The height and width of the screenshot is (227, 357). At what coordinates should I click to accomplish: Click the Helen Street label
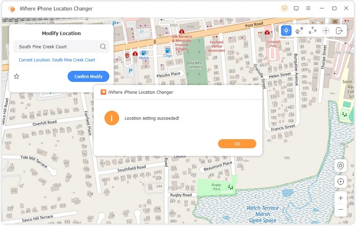[x=280, y=75]
